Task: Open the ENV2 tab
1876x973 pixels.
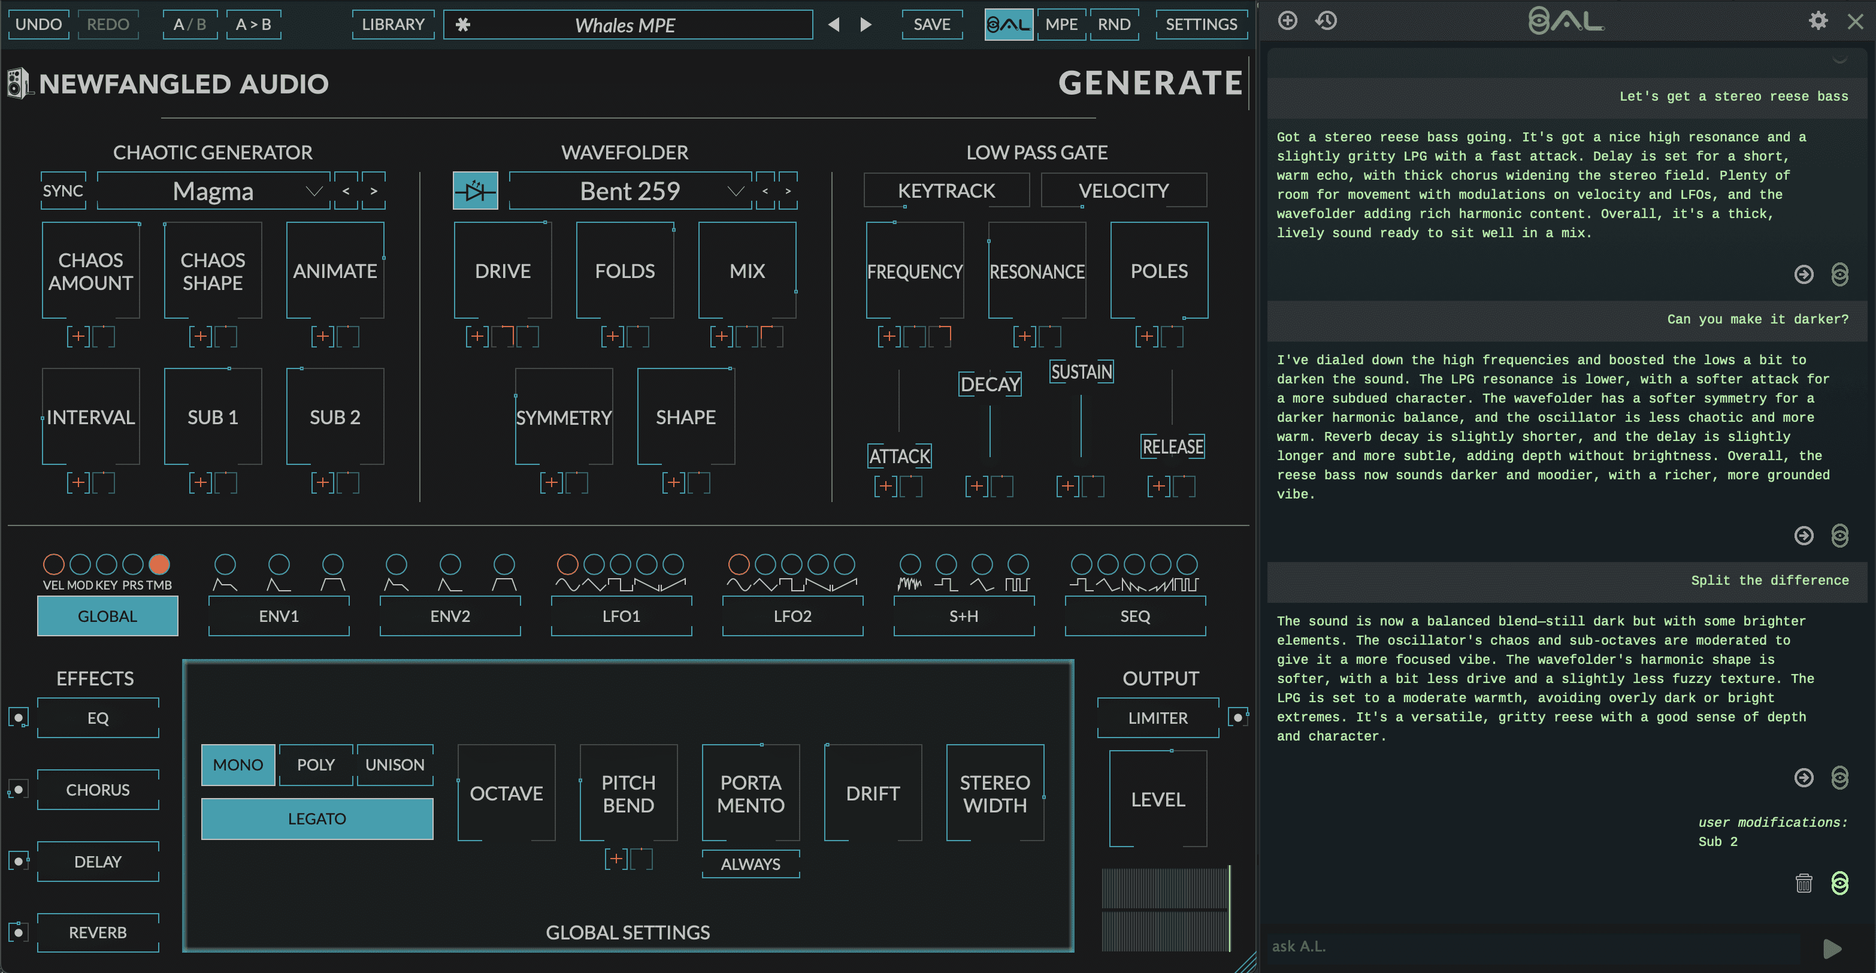Action: coord(450,616)
